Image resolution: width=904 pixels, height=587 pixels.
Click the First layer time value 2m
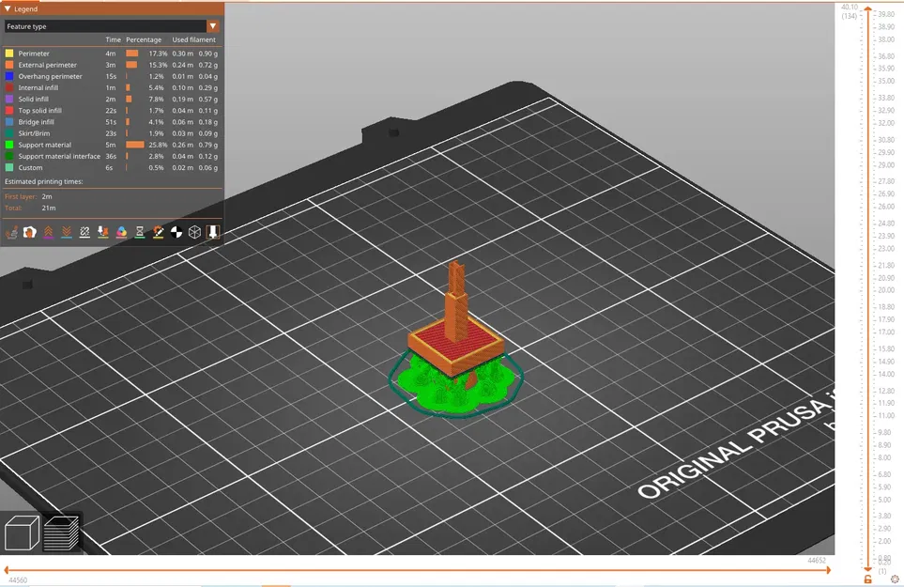coord(47,196)
